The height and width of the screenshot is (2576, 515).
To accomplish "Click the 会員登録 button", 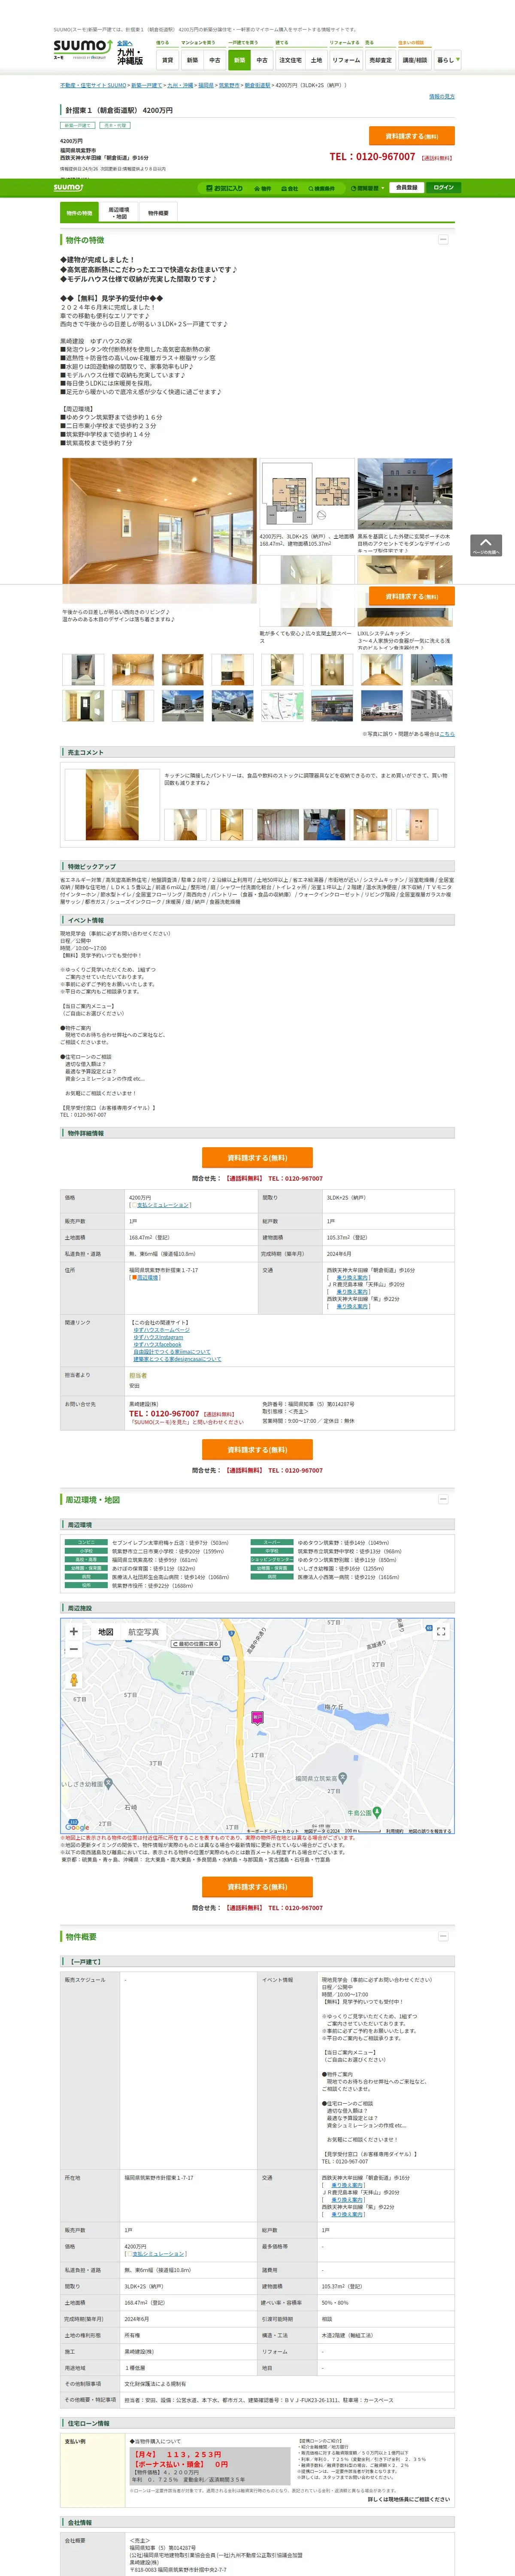I will [x=406, y=188].
